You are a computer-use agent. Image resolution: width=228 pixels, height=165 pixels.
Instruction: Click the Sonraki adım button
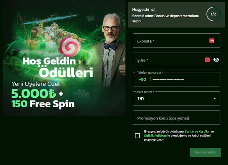tap(206, 152)
